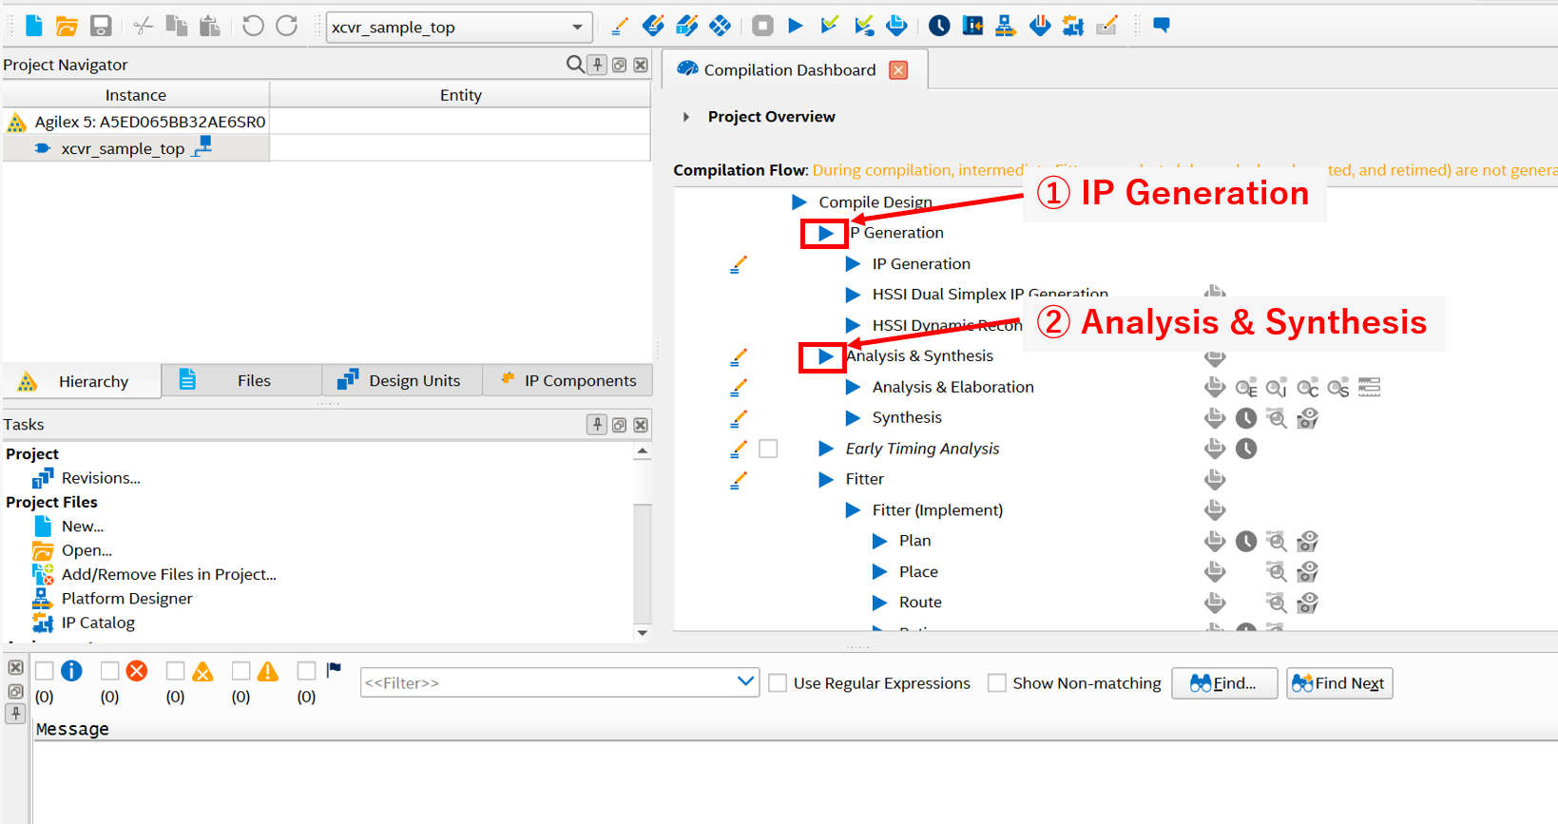This screenshot has width=1558, height=824.
Task: Check Use Regular Expressions
Action: (778, 683)
